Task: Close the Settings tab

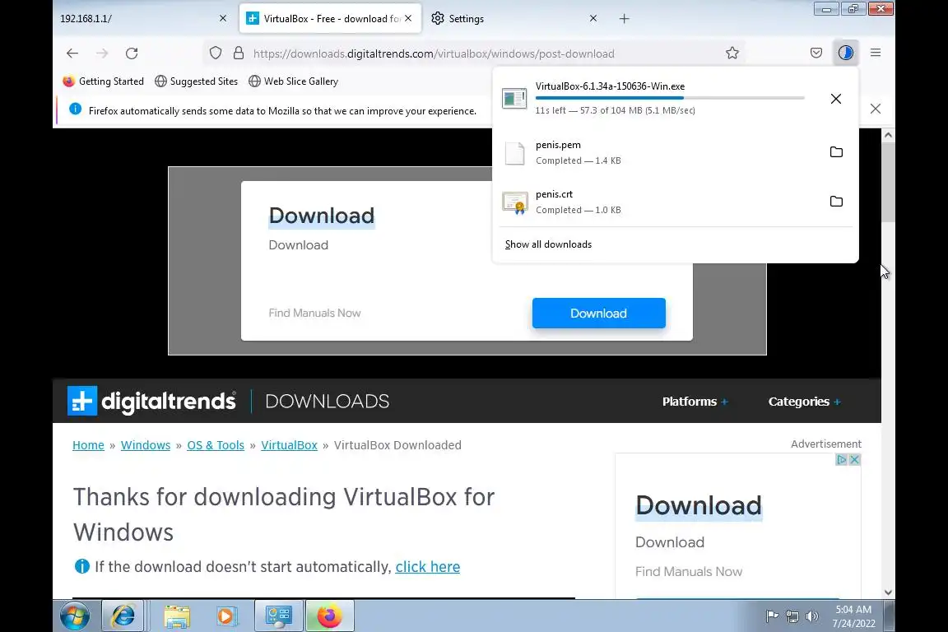Action: [593, 19]
